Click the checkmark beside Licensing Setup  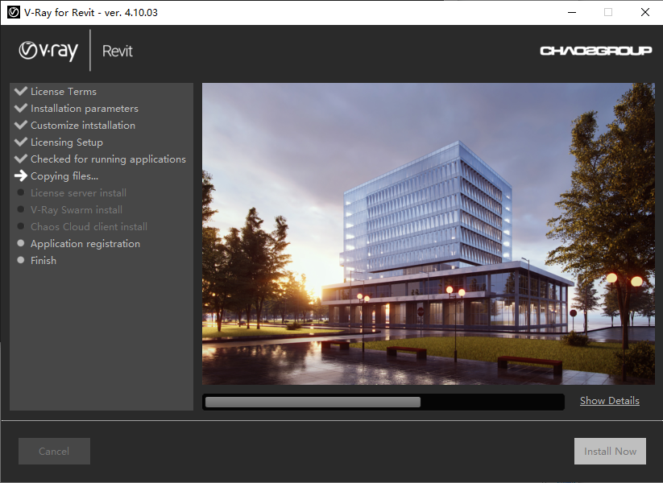(21, 142)
